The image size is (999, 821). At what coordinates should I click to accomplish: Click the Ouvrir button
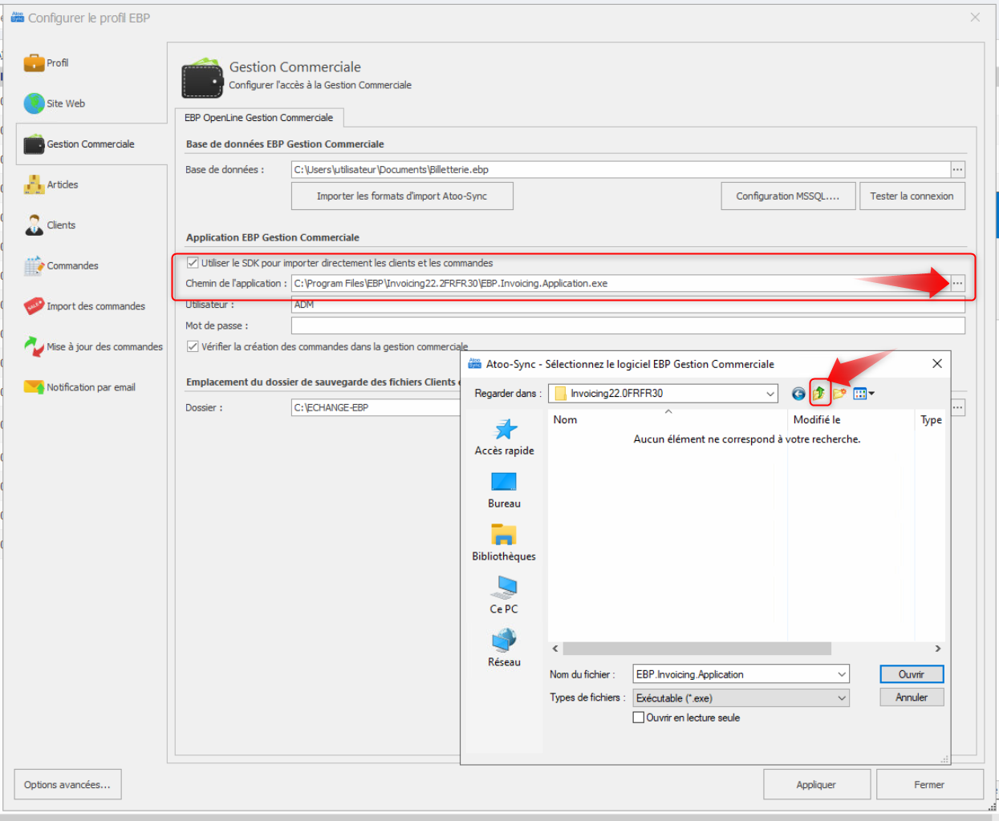(912, 674)
